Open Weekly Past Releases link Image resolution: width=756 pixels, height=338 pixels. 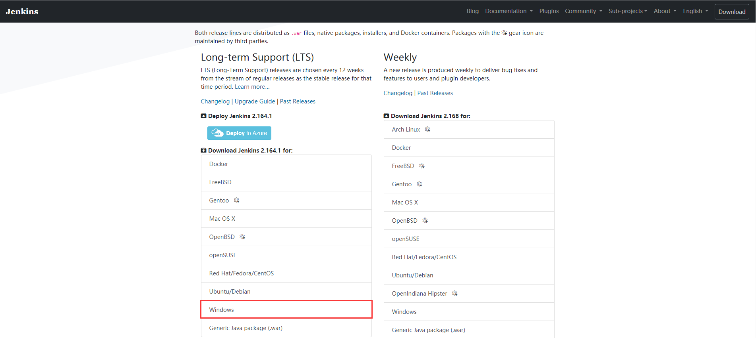(435, 93)
